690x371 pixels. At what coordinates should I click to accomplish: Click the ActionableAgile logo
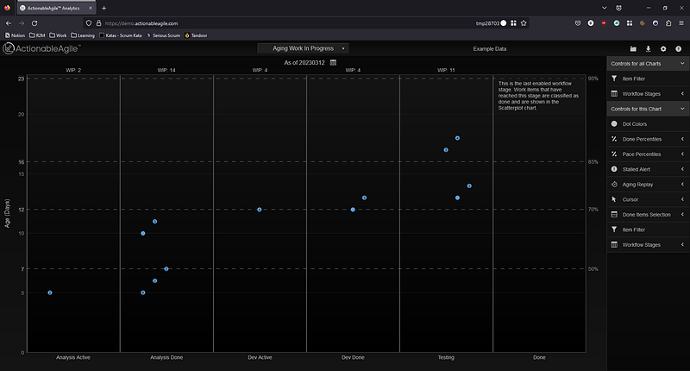point(41,48)
